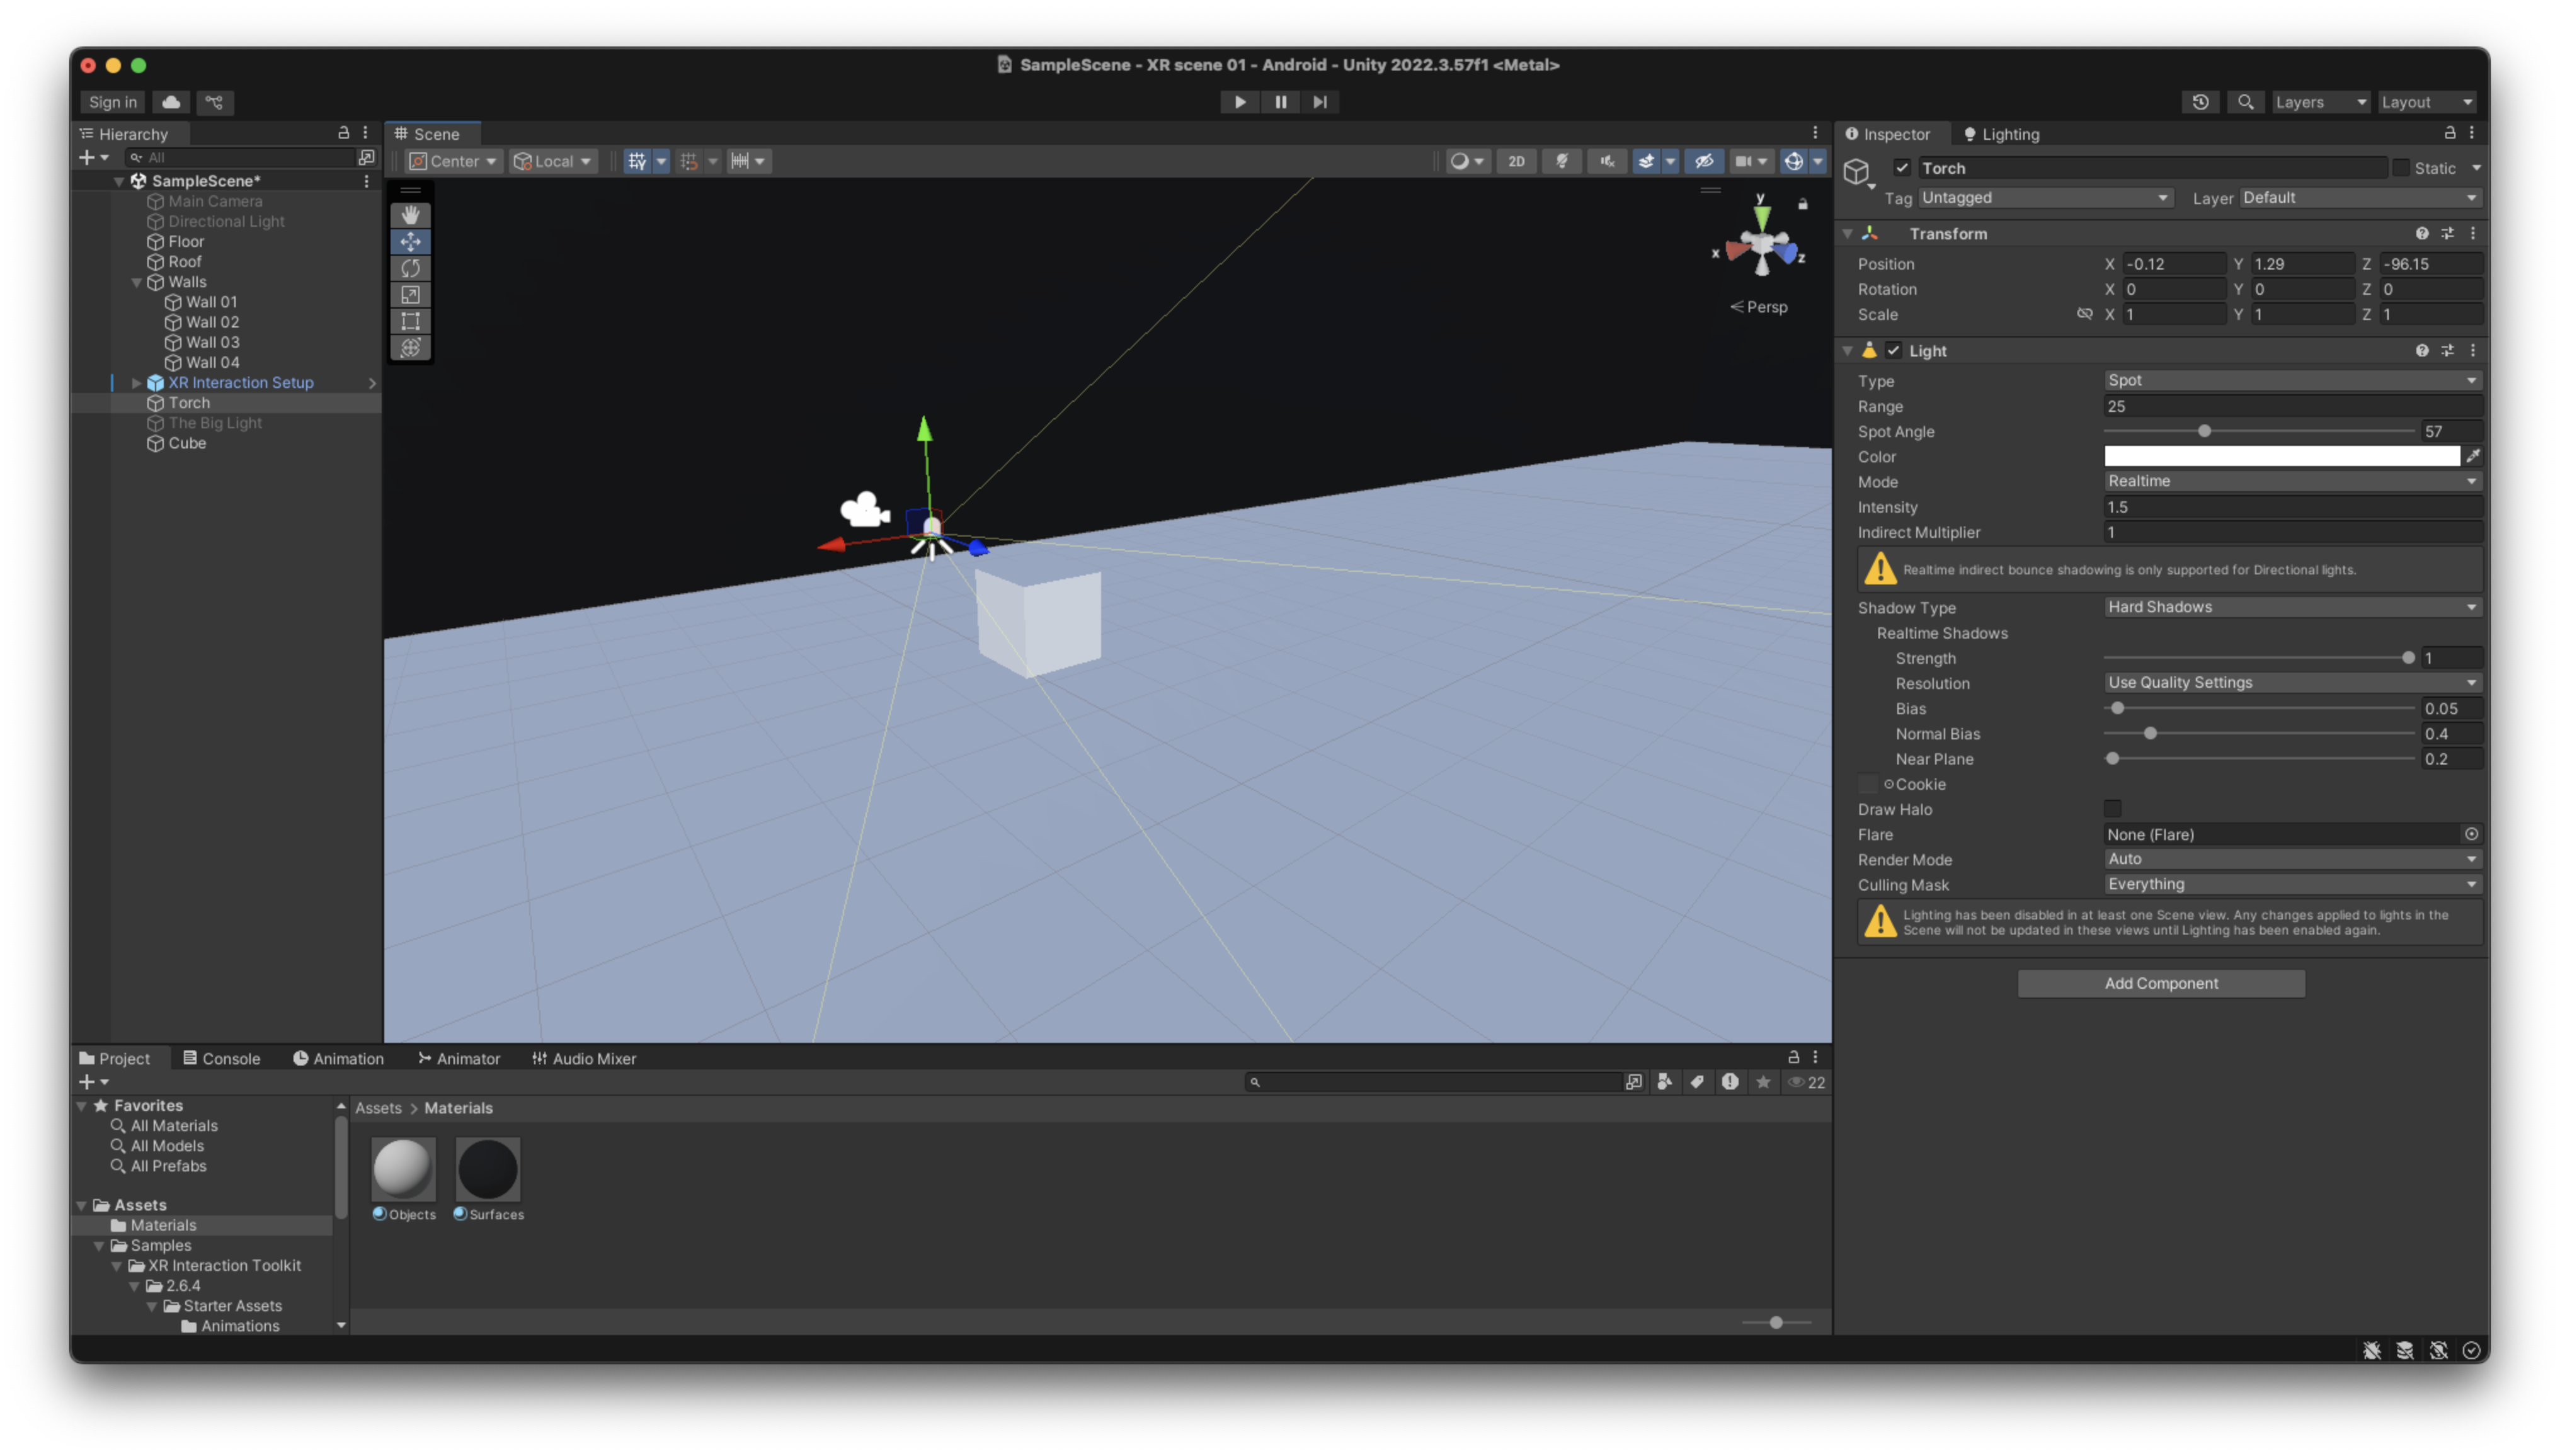
Task: Toggle the 2D scene view button
Action: tap(1516, 161)
